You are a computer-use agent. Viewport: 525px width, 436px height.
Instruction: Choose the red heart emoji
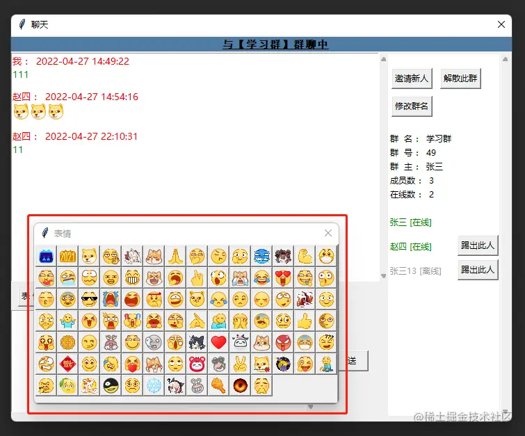[218, 343]
